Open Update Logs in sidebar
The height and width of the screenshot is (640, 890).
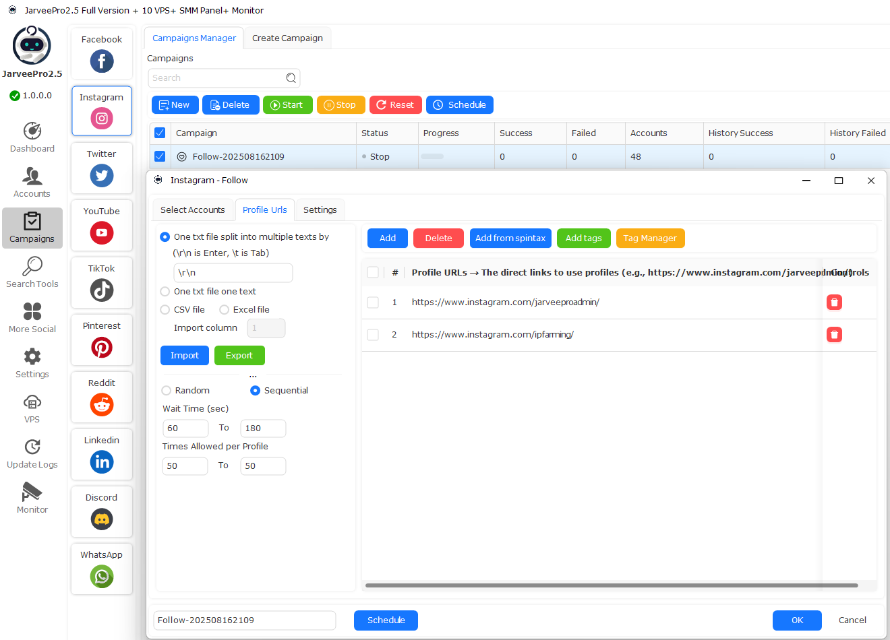tap(32, 453)
